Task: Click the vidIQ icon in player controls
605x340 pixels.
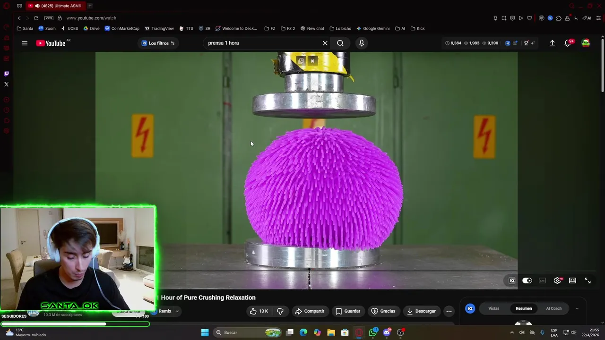Action: pos(512,280)
